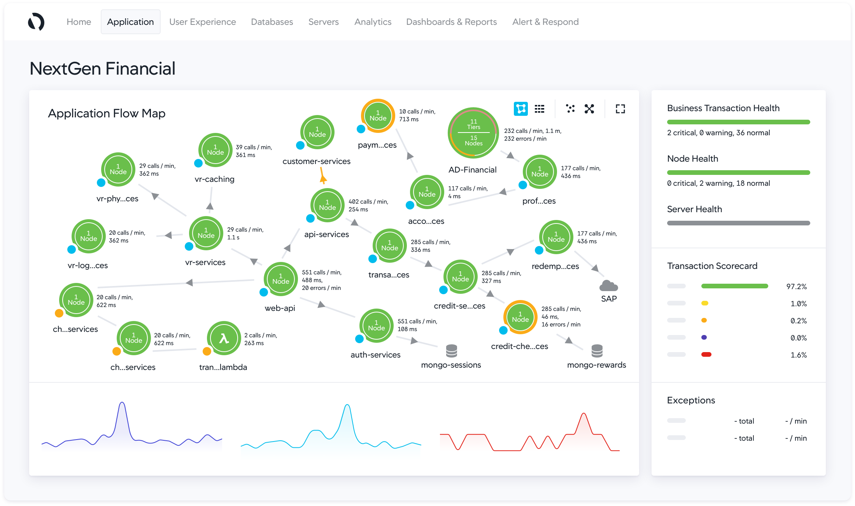855x506 pixels.
Task: Click the Node Health bar
Action: (738, 173)
